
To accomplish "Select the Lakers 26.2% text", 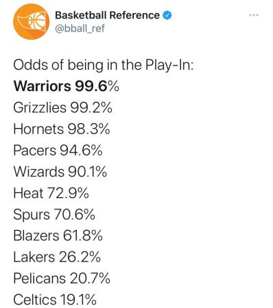I will tap(57, 257).
